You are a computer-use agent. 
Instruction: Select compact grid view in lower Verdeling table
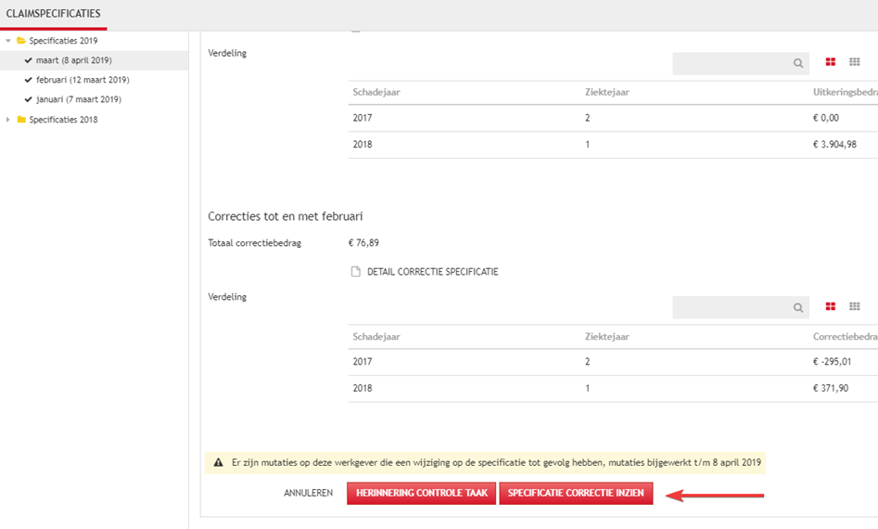(855, 306)
